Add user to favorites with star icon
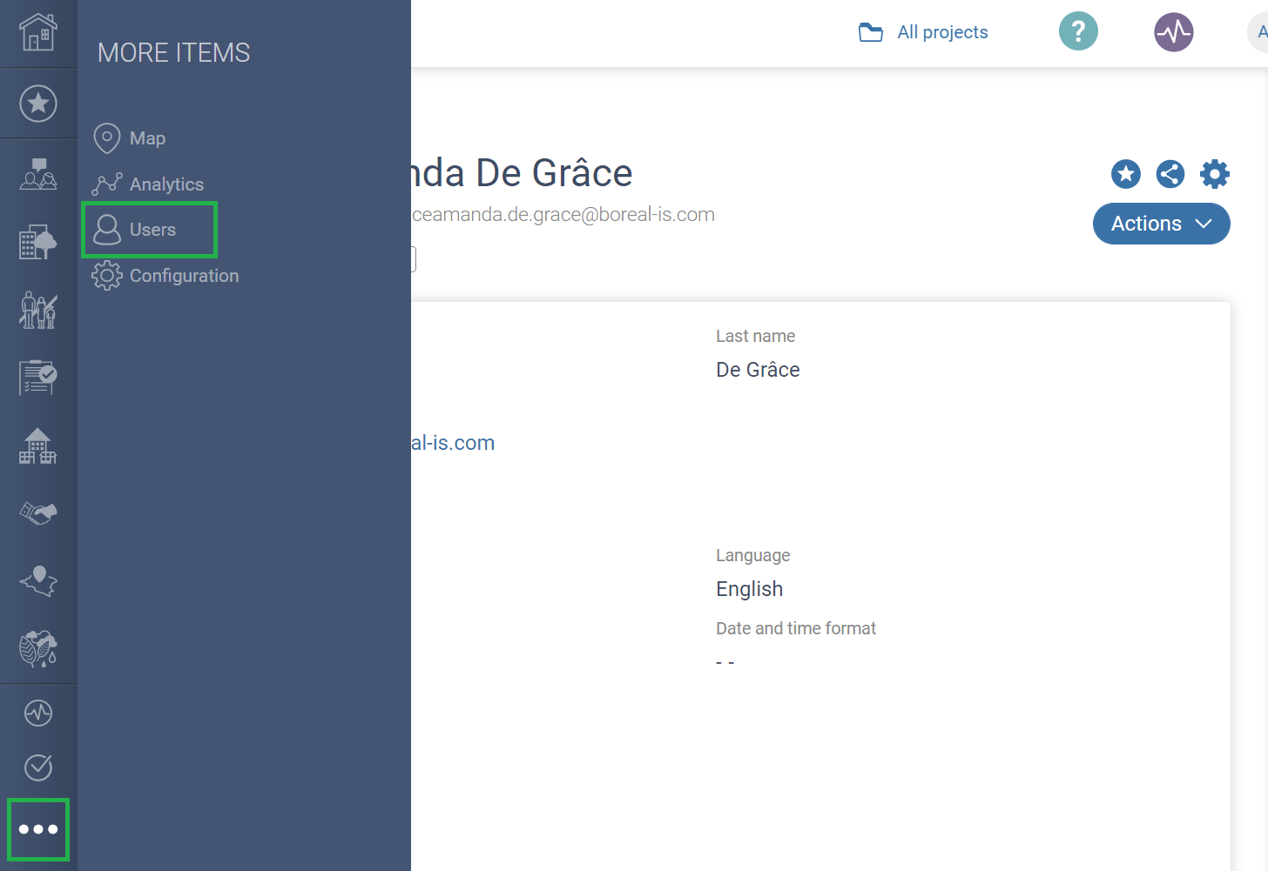The height and width of the screenshot is (871, 1268). point(1126,174)
